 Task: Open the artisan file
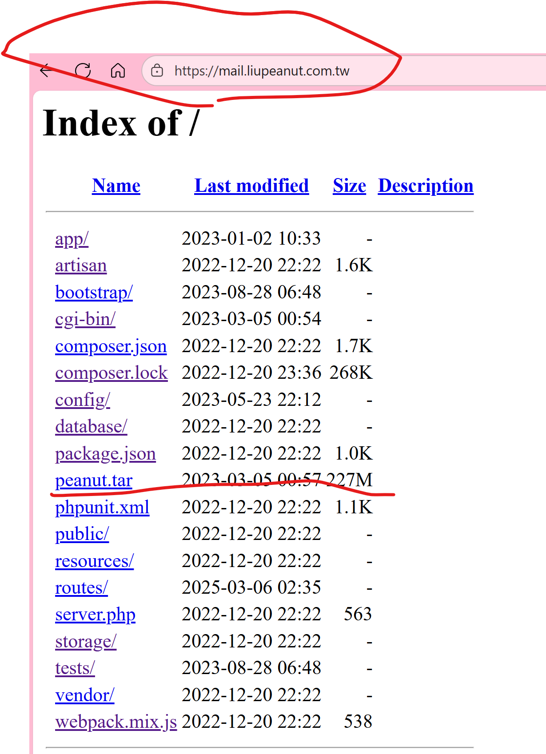81,266
